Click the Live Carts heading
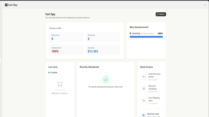Screen dimensions: 209x117 (x=53, y=67)
